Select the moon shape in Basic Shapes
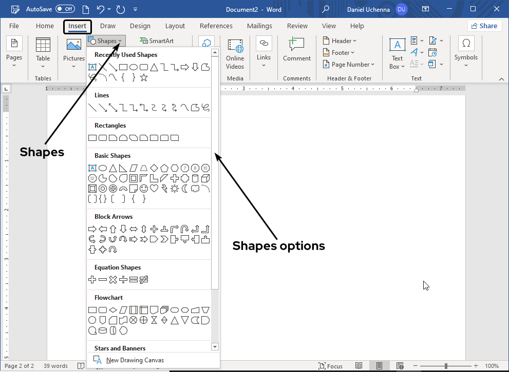The image size is (509, 372). tap(185, 189)
